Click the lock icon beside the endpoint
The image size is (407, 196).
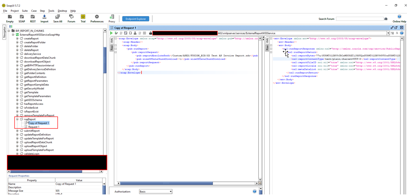(x=151, y=33)
